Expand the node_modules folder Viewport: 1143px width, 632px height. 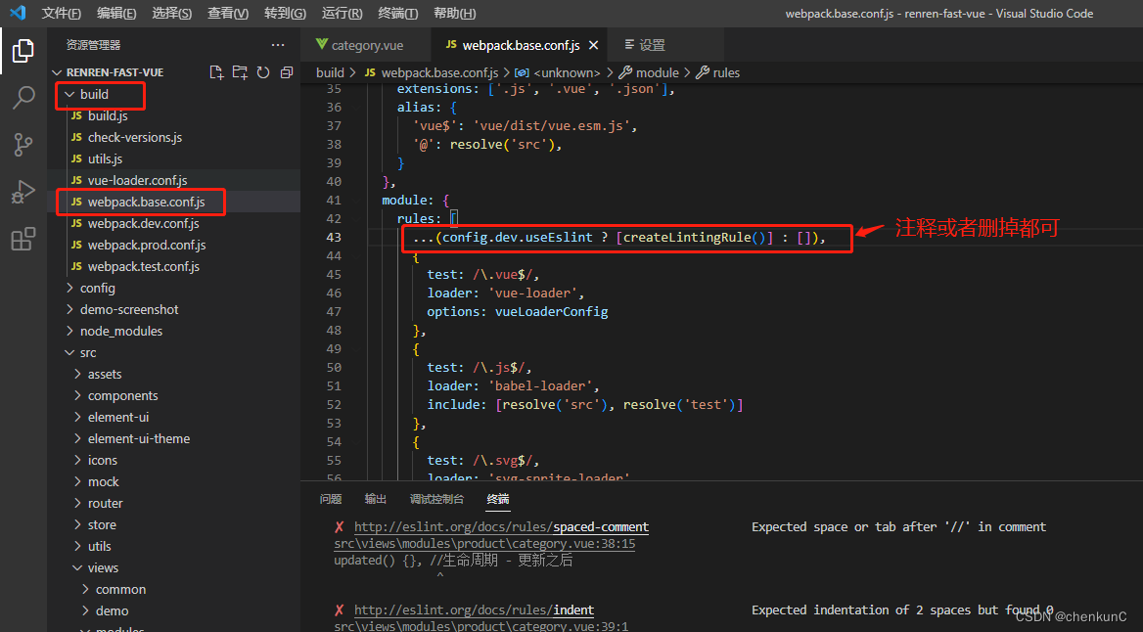click(x=173, y=331)
